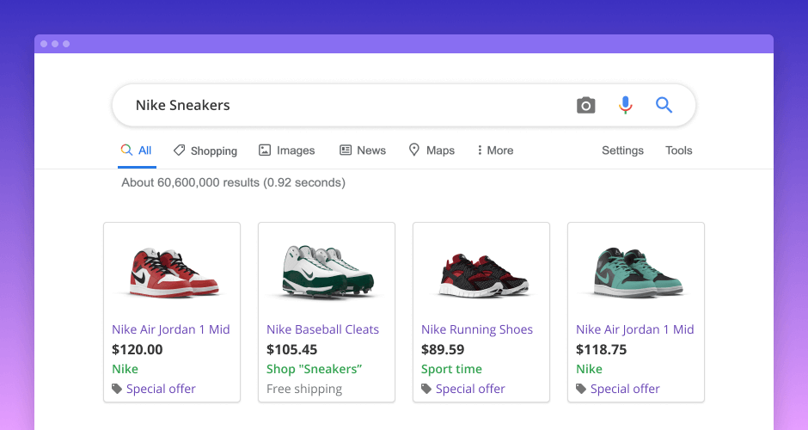The height and width of the screenshot is (430, 808).
Task: Click the $118.75 price
Action: (602, 349)
